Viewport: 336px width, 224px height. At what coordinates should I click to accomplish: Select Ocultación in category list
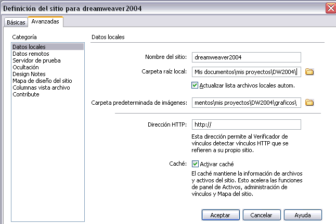(25, 67)
